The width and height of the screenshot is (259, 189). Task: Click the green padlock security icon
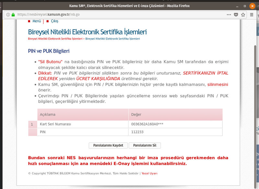(13, 15)
